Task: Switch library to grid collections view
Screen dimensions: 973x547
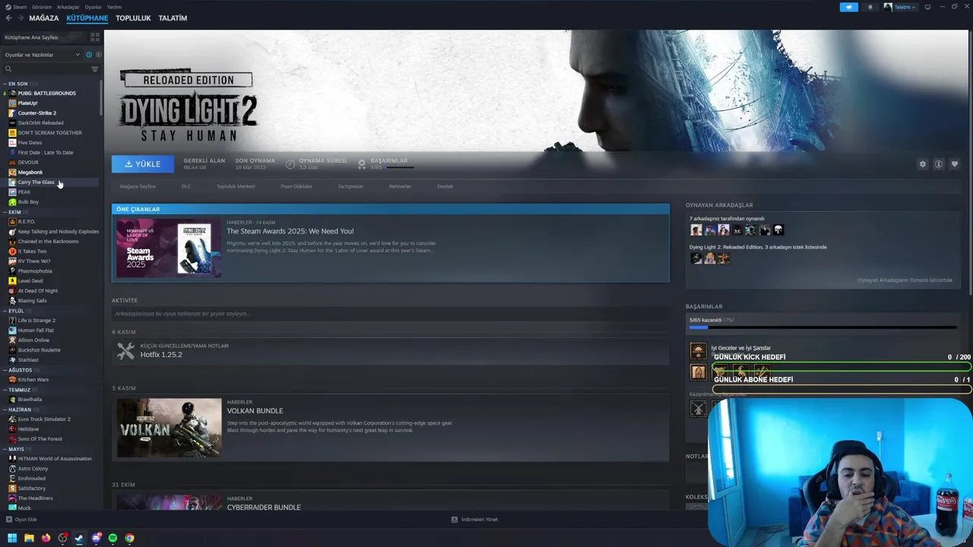Action: tap(95, 36)
